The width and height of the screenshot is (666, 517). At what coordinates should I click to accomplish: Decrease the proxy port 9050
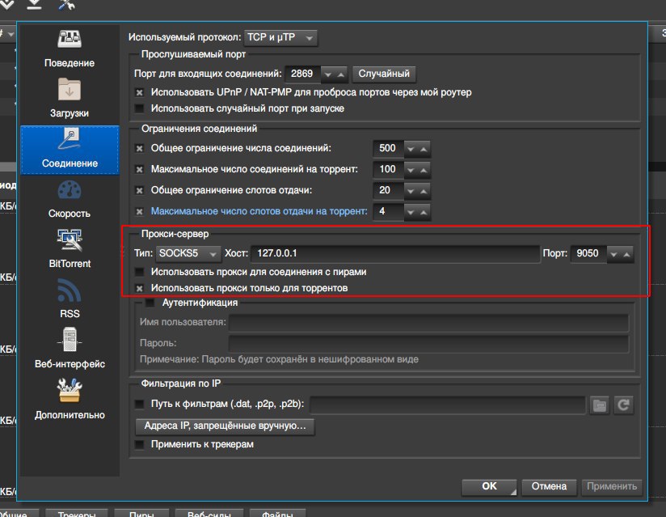[613, 254]
